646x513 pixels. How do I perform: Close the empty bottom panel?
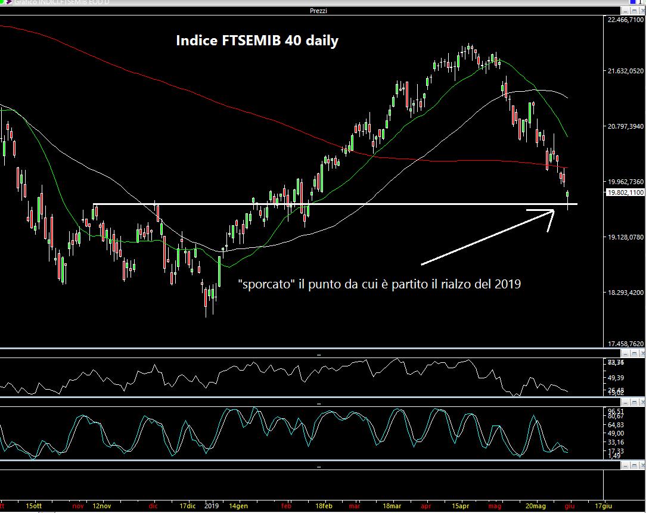[642, 465]
